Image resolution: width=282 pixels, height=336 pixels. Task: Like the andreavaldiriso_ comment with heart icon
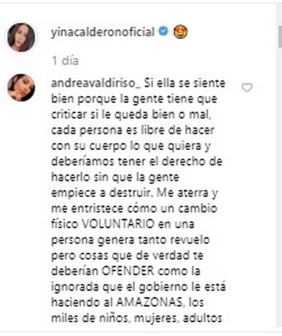(x=247, y=88)
